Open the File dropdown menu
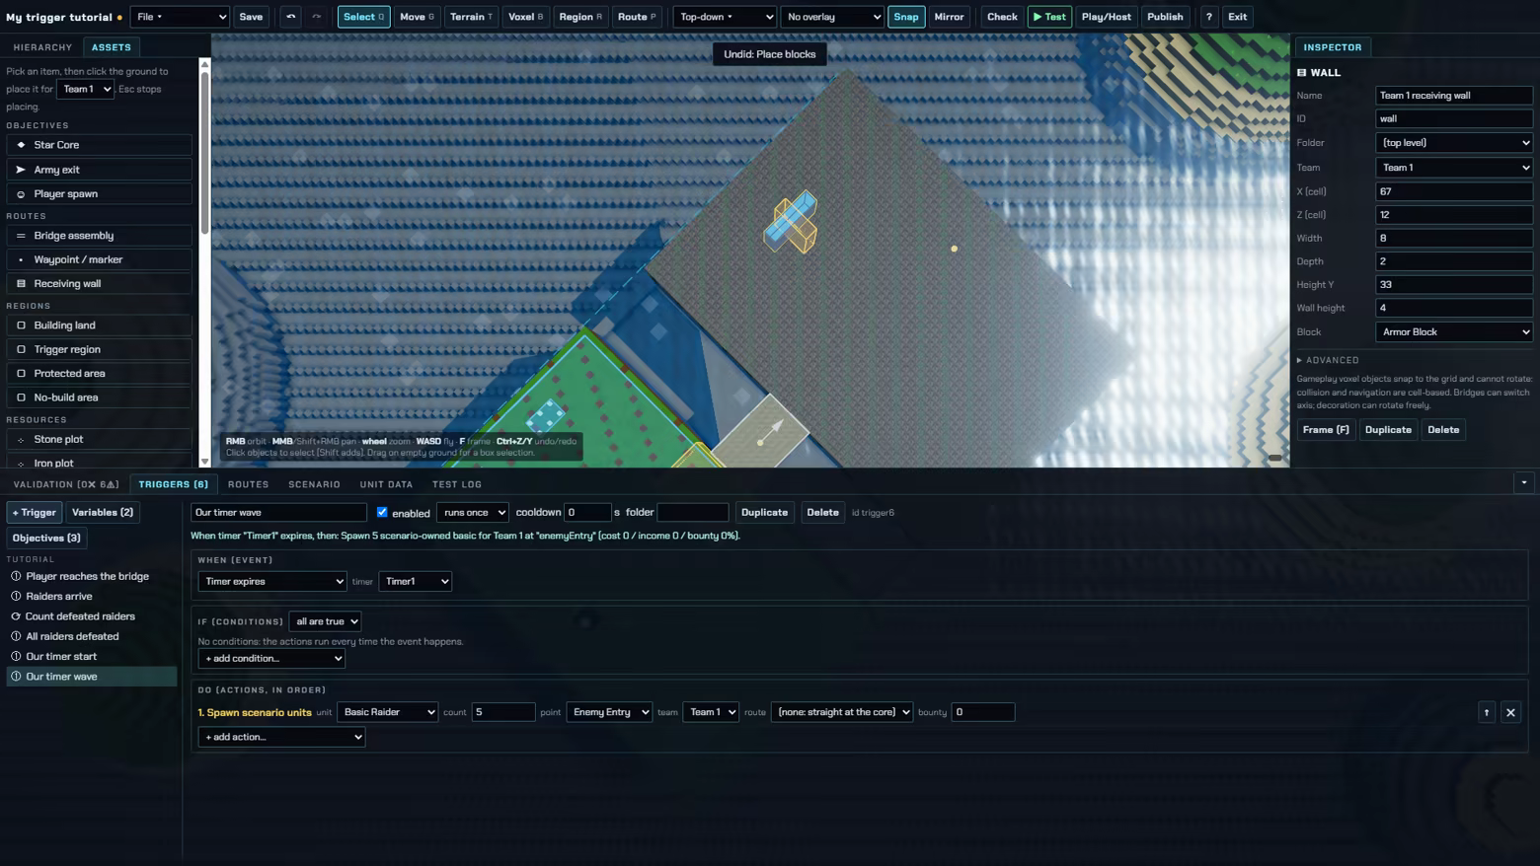Viewport: 1540px width, 866px height. pos(180,17)
